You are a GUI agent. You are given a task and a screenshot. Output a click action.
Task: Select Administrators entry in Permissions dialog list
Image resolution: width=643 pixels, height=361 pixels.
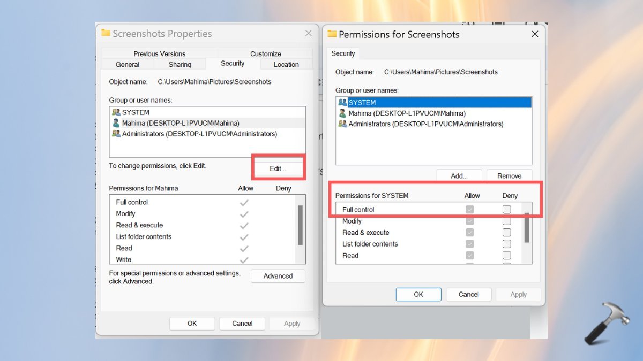[x=434, y=124]
